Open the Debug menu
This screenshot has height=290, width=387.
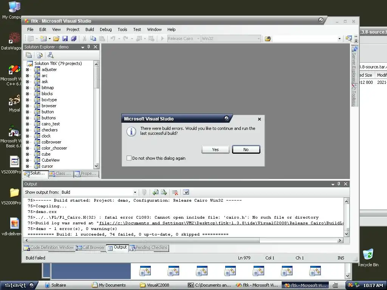pyautogui.click(x=106, y=29)
